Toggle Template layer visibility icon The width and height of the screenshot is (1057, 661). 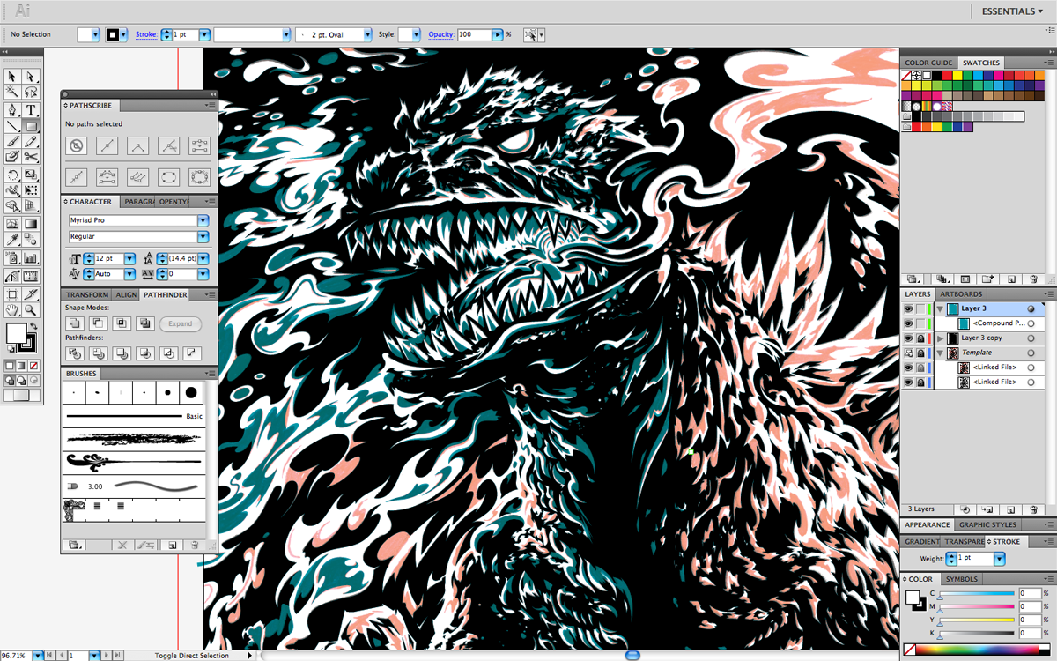(908, 353)
